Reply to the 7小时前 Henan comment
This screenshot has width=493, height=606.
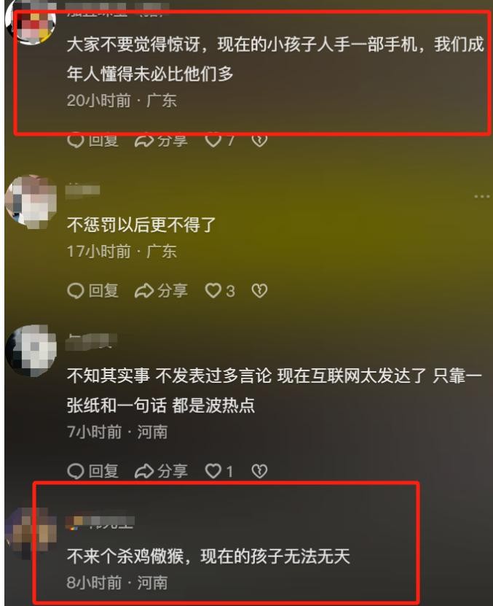pyautogui.click(x=92, y=471)
